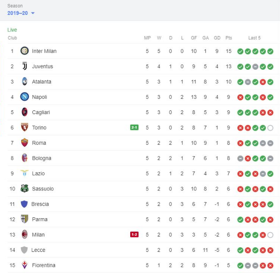Select the Brescia team row name
Screen dimensions: 280x273
(40, 204)
